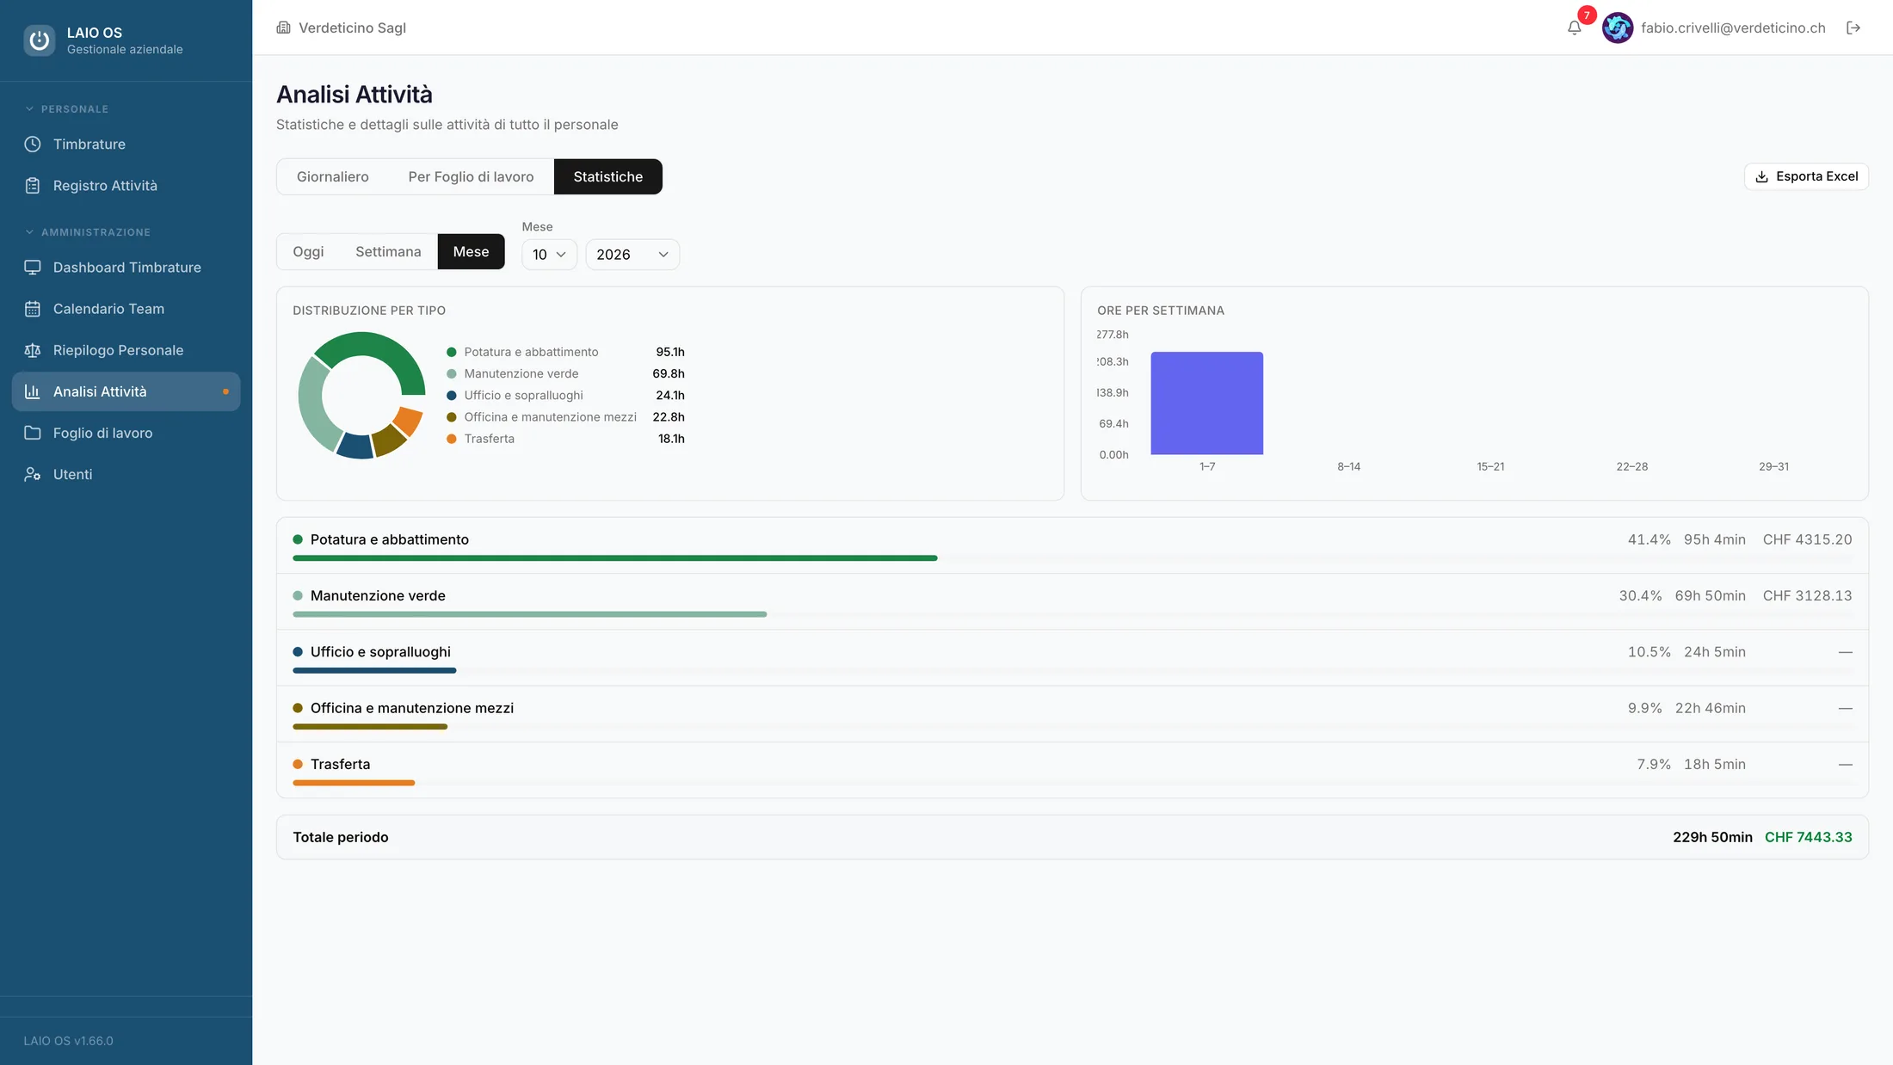Click the Calendario Team calendar icon
Screen dimensions: 1893x1065
33,309
